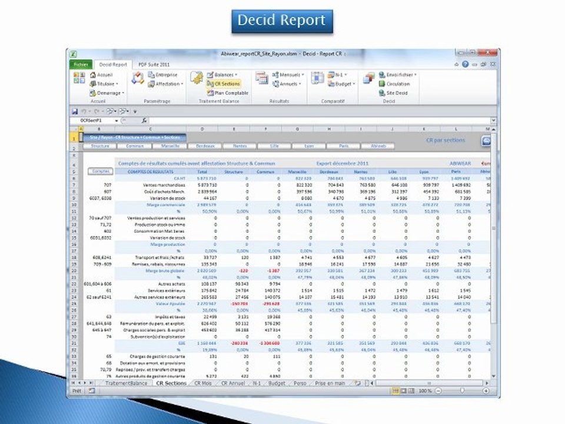Click the Save icon in quick access toolbar
This screenshot has width=565, height=424.
(x=75, y=111)
